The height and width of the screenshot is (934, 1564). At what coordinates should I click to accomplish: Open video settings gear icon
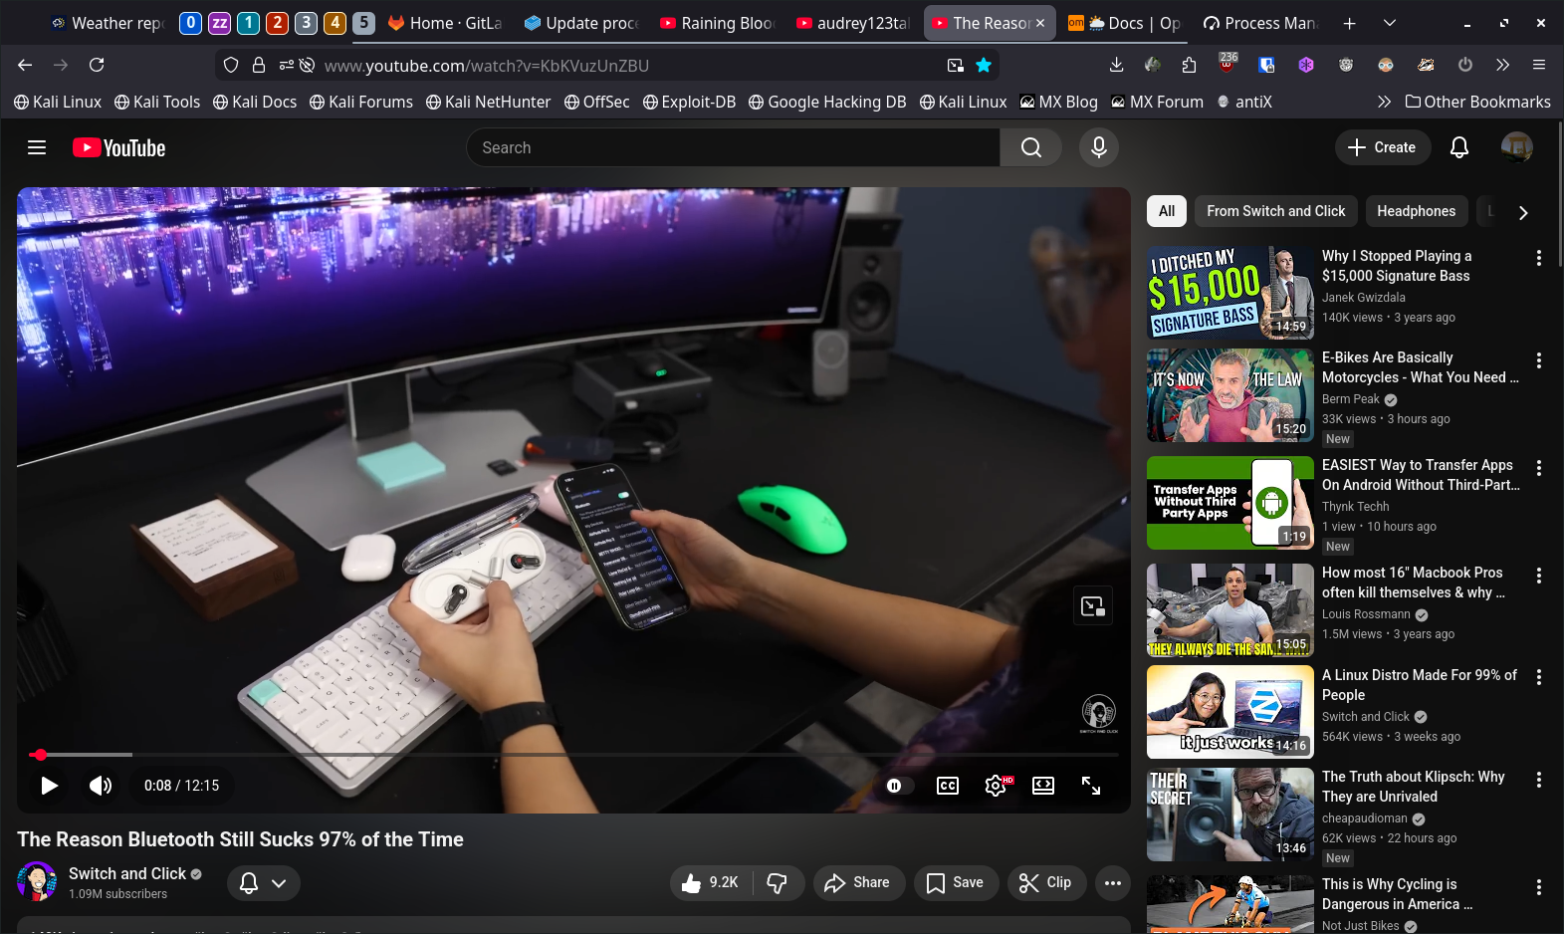[x=995, y=786]
